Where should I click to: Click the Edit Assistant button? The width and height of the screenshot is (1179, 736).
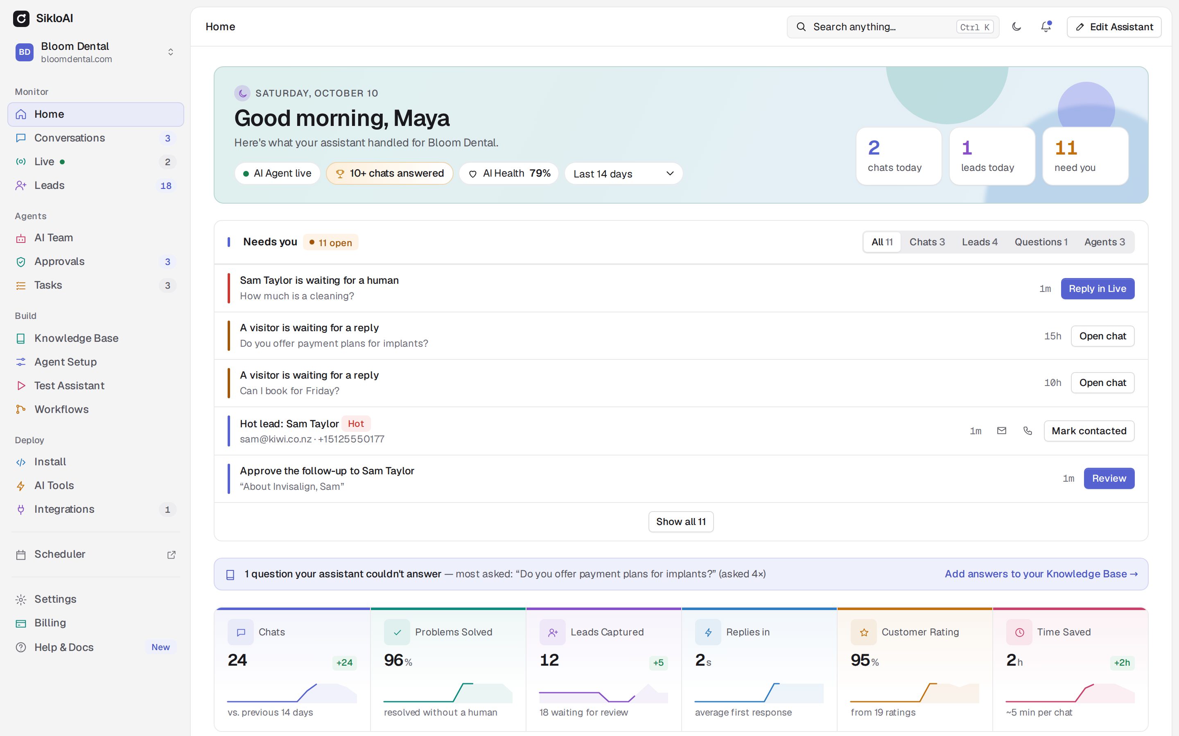(1114, 27)
